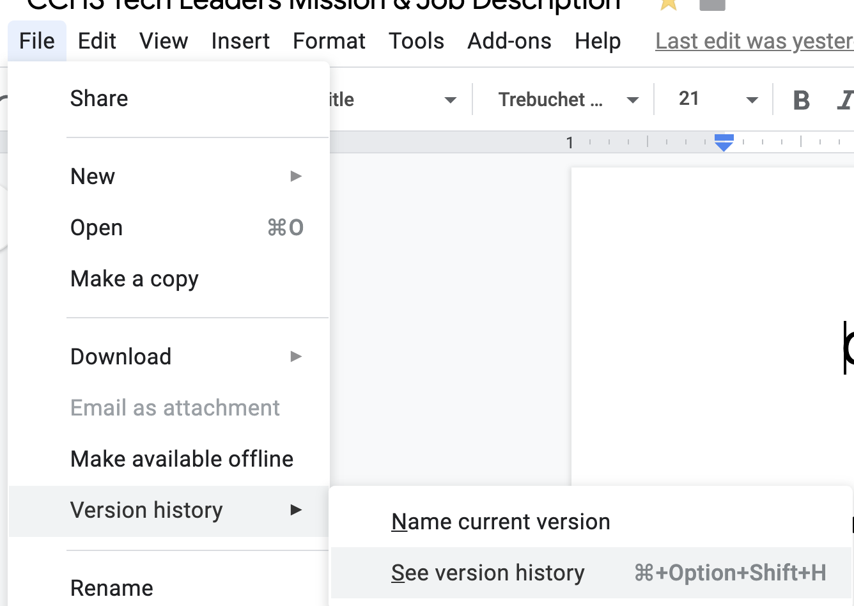Click the blue indent marker on ruler
Viewport: 854px width, 606px height.
(724, 143)
